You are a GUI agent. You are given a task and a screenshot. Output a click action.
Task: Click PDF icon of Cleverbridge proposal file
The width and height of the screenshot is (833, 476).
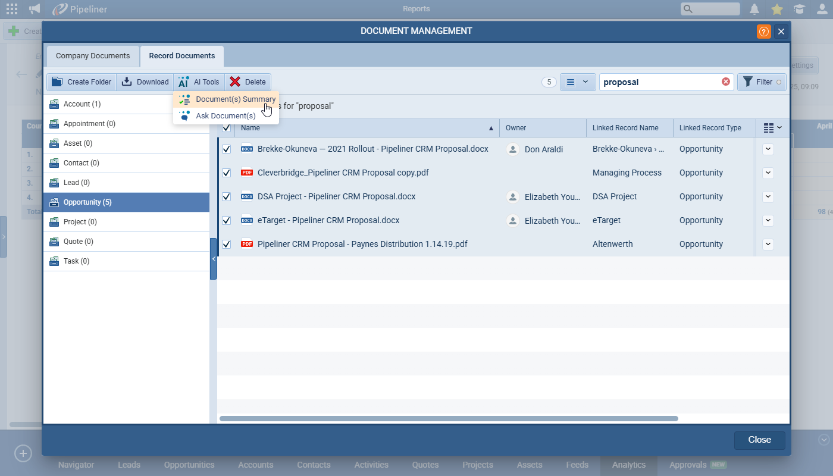(247, 173)
